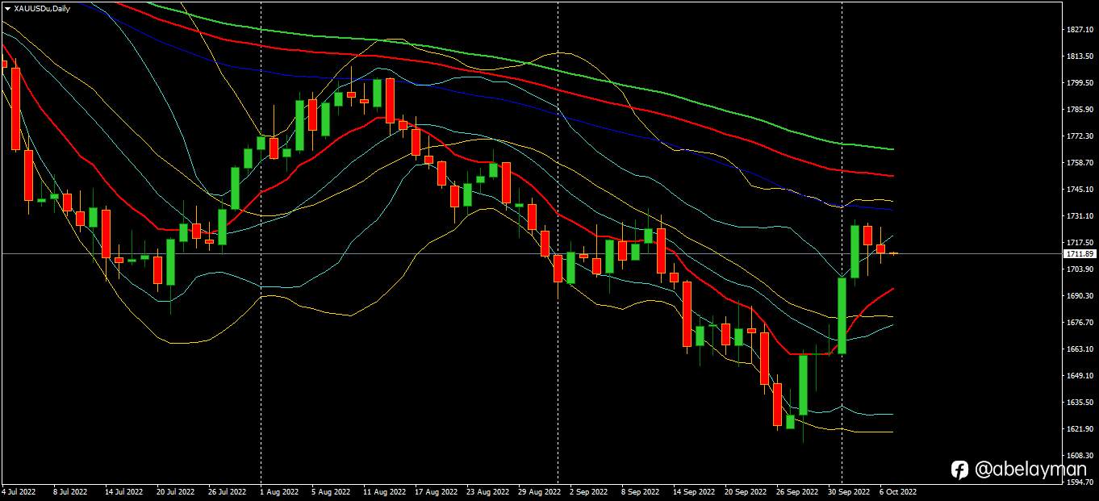1099x501 pixels.
Task: Click the 1731.10 price axis label
Action: [1079, 215]
